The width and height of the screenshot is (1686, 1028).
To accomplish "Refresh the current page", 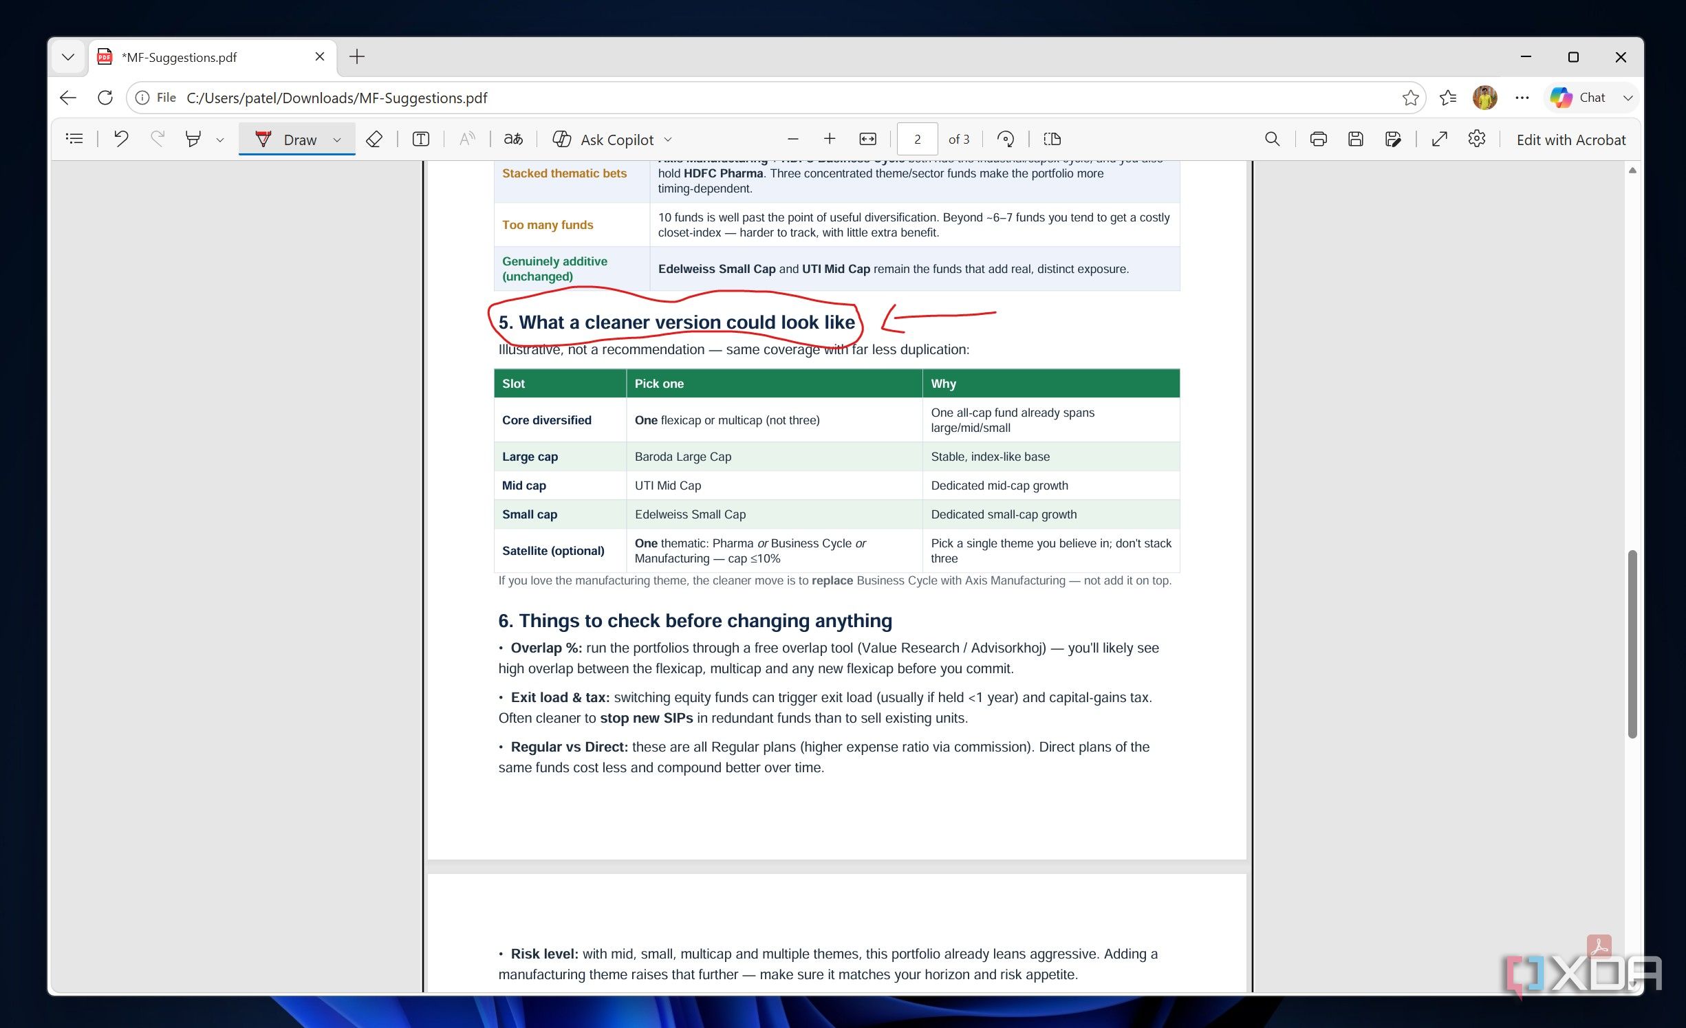I will (x=105, y=98).
